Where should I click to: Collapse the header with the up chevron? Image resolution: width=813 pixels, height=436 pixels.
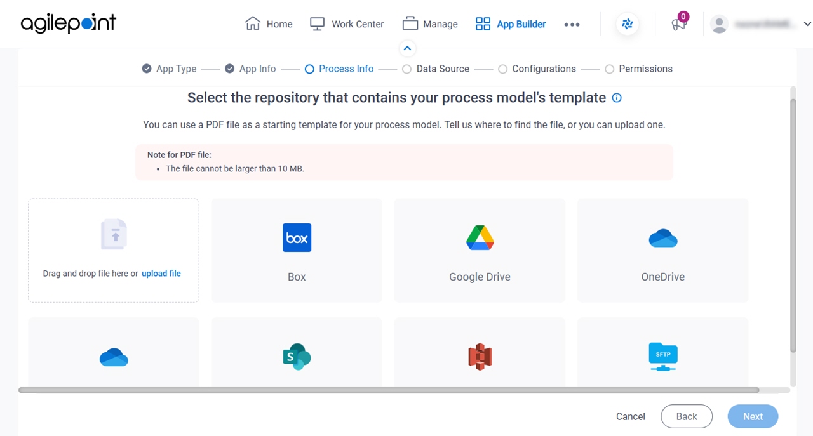[x=407, y=48]
